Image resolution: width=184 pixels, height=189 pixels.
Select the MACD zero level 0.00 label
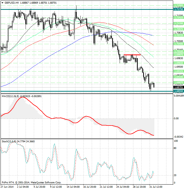pyautogui.click(x=176, y=119)
